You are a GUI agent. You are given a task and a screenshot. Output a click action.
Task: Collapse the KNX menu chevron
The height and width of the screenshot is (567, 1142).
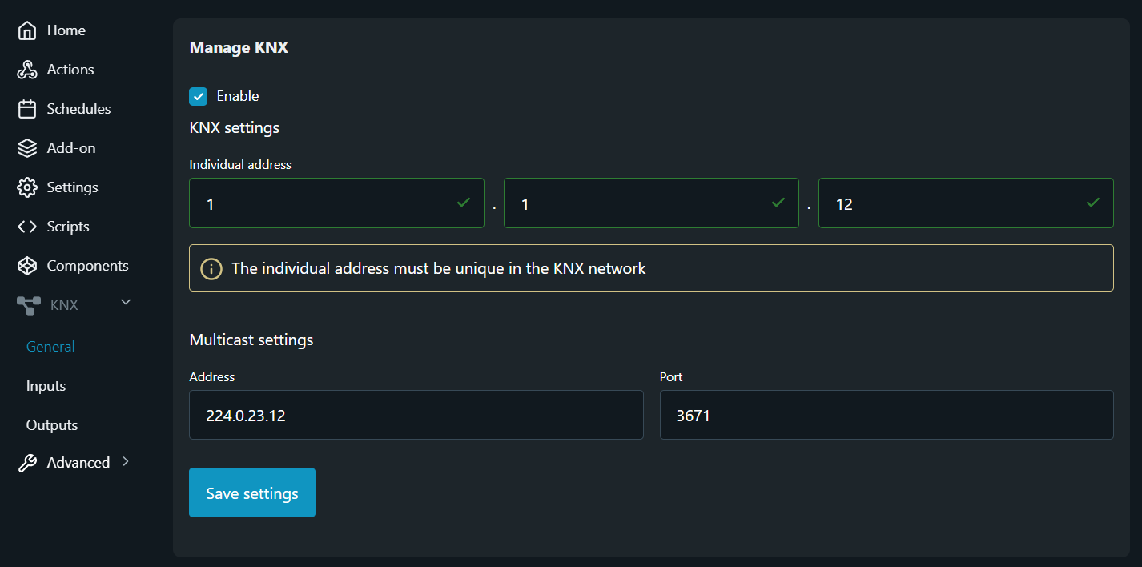tap(126, 302)
